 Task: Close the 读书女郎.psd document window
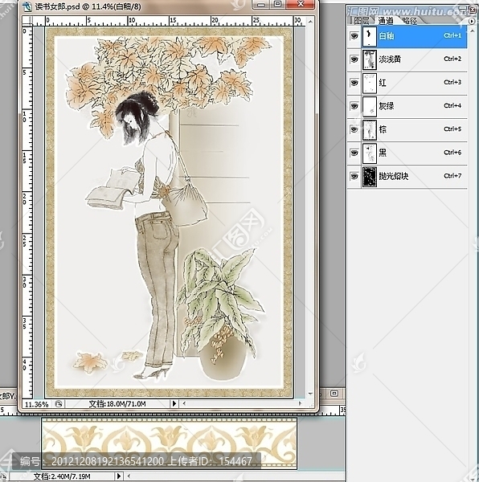pyautogui.click(x=301, y=4)
